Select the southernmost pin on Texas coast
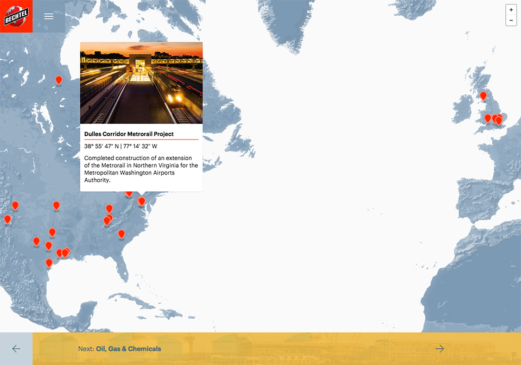This screenshot has height=365, width=521. (x=49, y=263)
